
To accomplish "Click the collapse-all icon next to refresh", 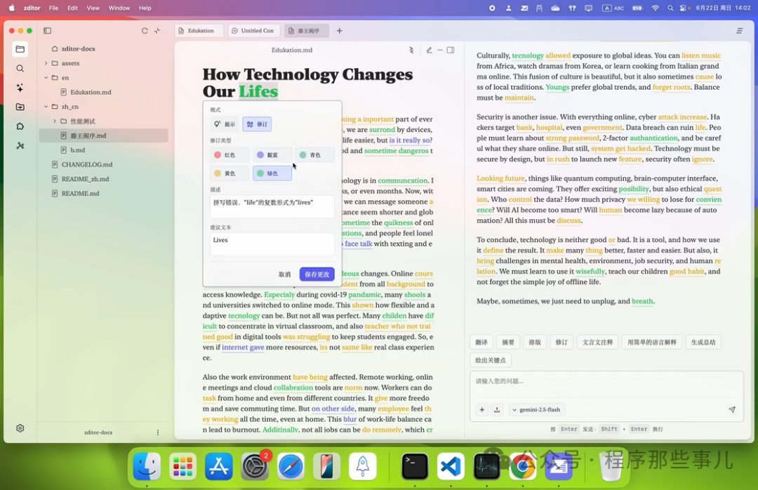I will pos(157,30).
